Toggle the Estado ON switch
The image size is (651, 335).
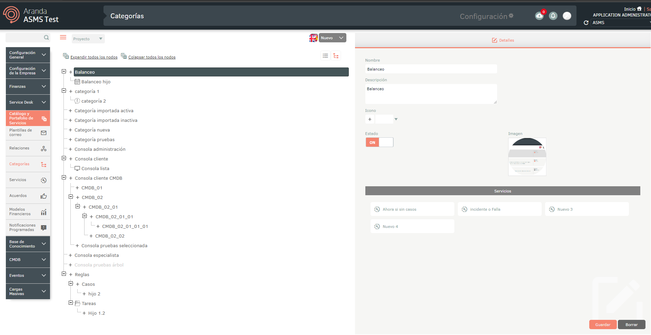click(x=379, y=143)
